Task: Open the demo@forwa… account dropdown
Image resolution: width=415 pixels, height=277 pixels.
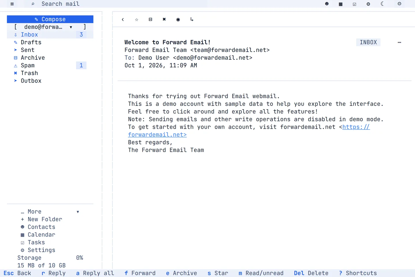Action: click(50, 27)
